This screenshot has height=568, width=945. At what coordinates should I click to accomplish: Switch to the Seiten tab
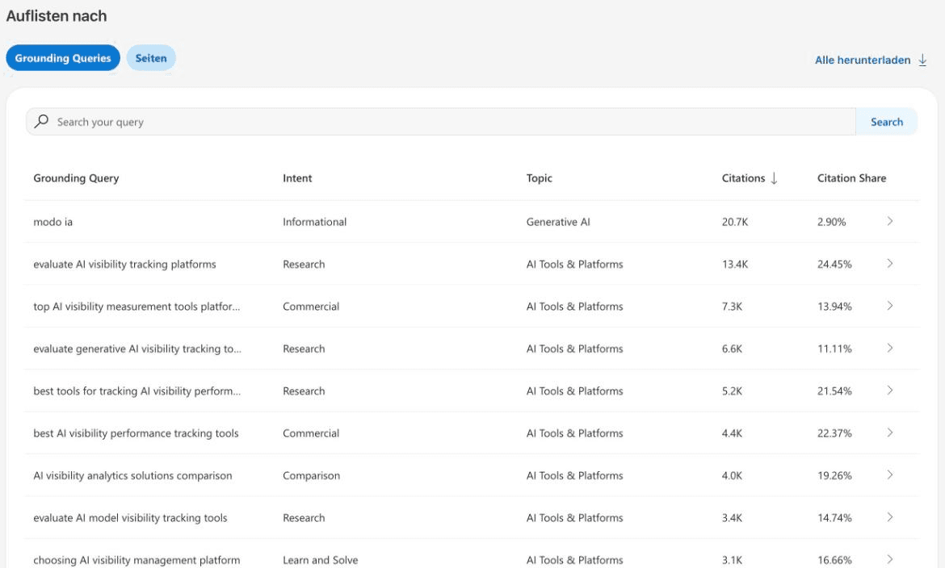point(151,58)
